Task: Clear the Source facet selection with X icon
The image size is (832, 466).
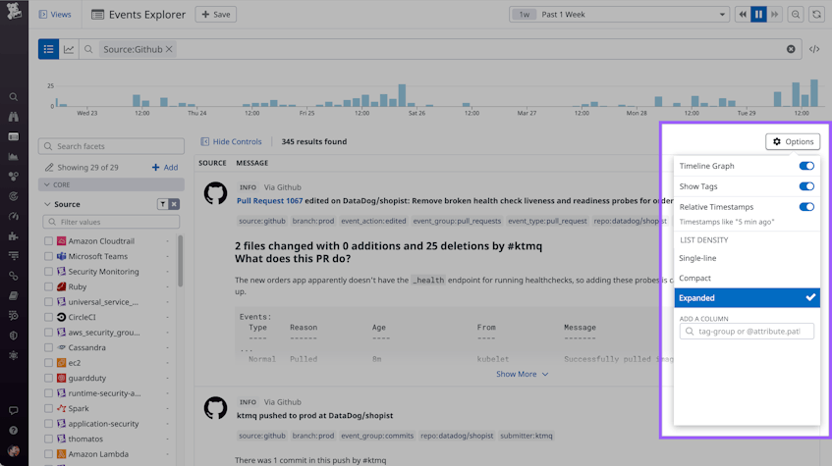Action: 174,204
